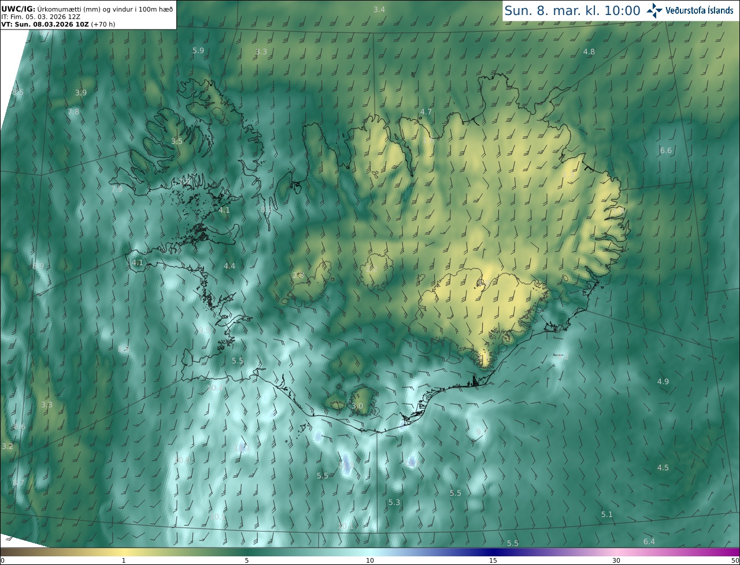This screenshot has width=740, height=565.
Task: Click the 7.8 value on the map
Action: pos(73,111)
